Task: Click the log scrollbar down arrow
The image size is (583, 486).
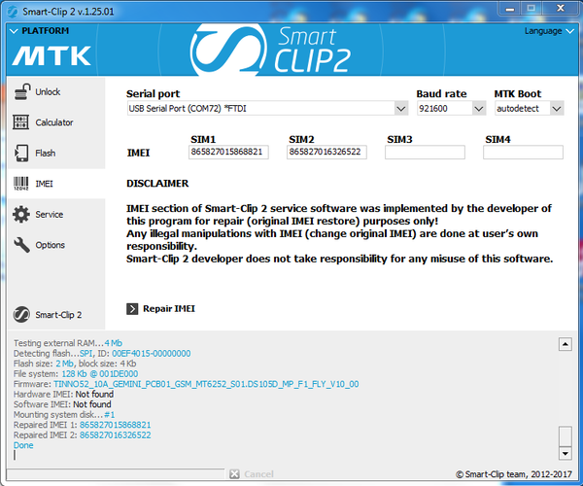Action: (x=566, y=453)
